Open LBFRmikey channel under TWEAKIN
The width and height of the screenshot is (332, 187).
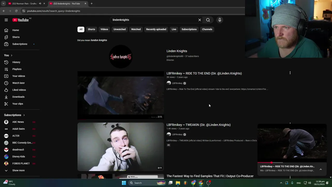click(x=177, y=135)
